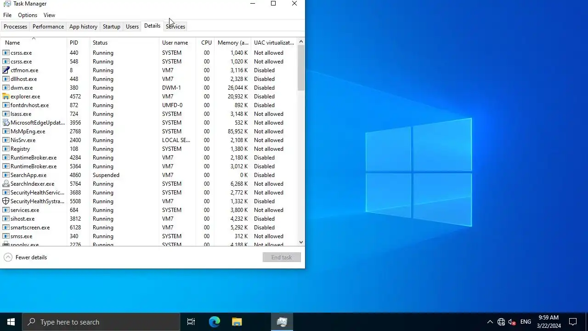The width and height of the screenshot is (588, 331).
Task: Open the File menu
Action: [7, 15]
